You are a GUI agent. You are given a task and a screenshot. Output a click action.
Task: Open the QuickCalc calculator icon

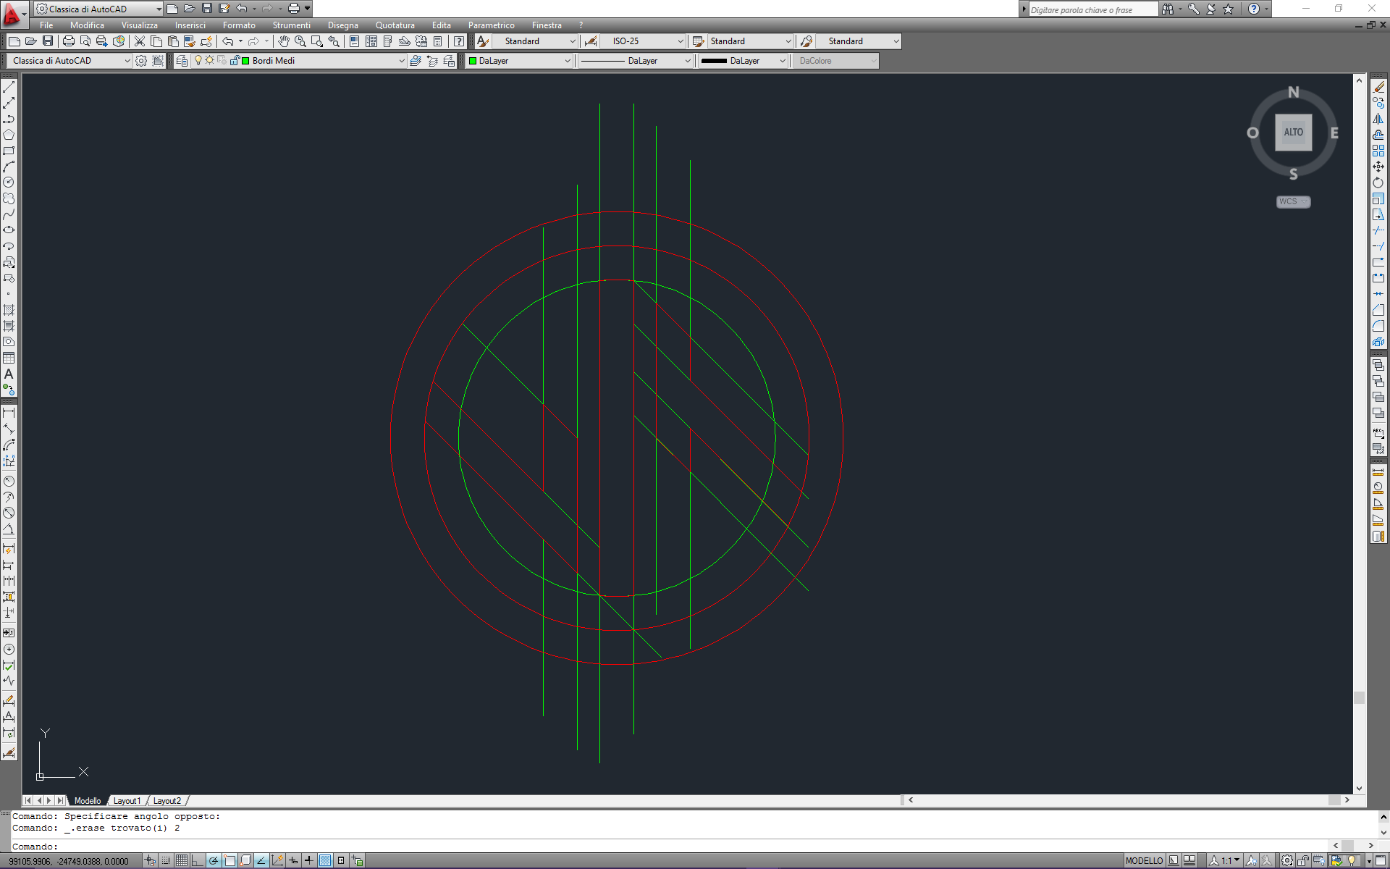438,41
